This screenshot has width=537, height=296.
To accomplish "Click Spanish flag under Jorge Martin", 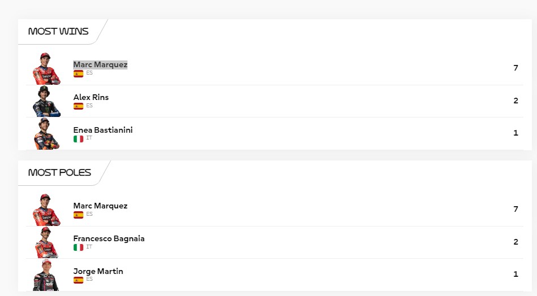I will coord(78,280).
